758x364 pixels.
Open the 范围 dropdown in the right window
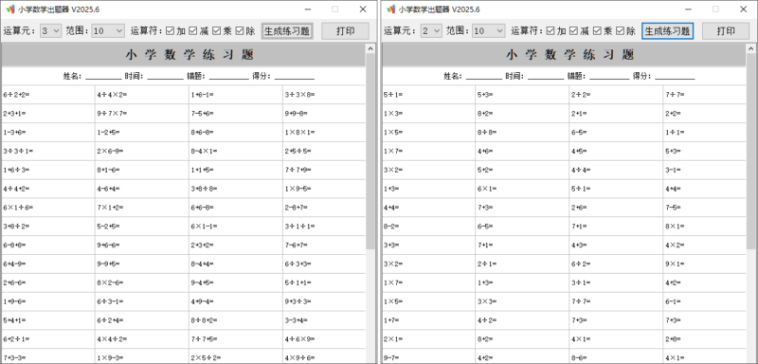click(x=489, y=31)
